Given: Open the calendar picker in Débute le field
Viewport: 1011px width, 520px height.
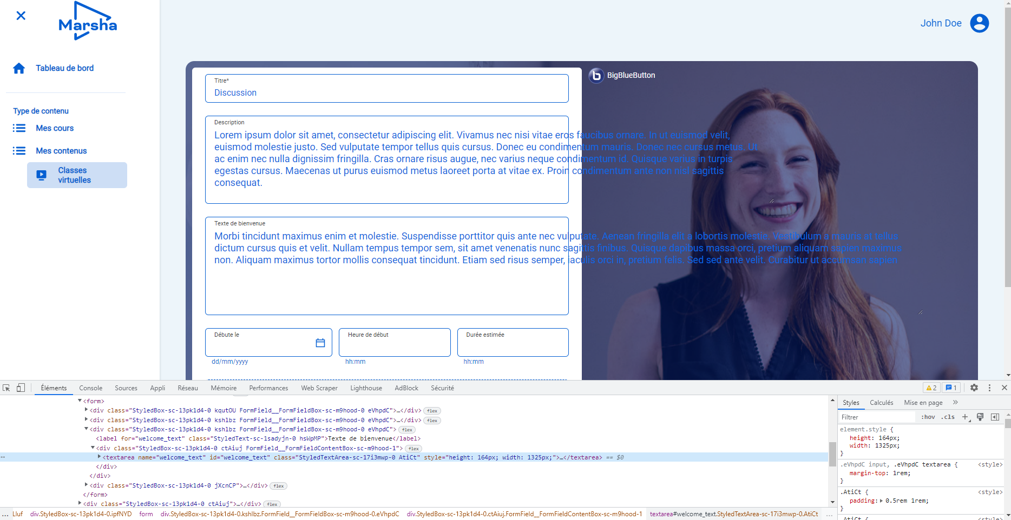Looking at the screenshot, I should (319, 342).
